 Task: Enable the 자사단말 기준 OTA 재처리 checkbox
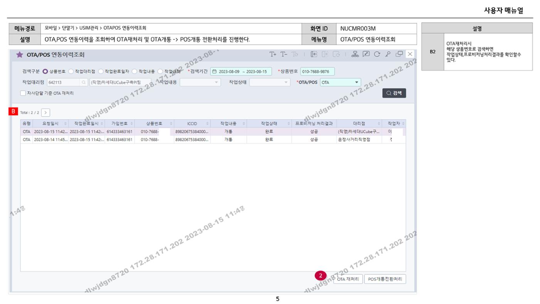click(x=23, y=93)
